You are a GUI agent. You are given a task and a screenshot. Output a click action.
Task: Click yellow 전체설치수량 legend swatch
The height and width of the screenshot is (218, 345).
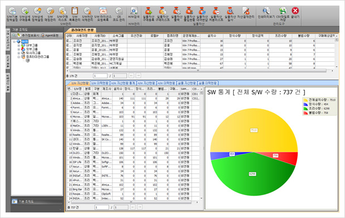click(305, 100)
